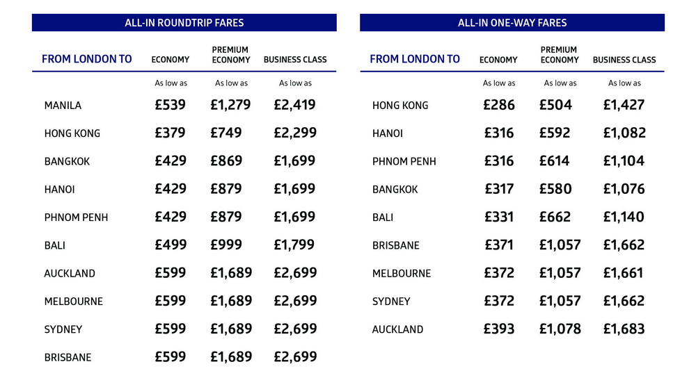Click Bali roundtrip premium economy fare £999
Screen dimensions: 696x387
(226, 245)
